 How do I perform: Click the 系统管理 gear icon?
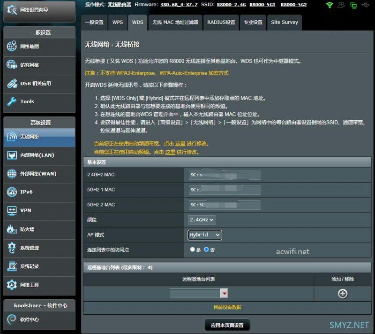tap(12, 248)
